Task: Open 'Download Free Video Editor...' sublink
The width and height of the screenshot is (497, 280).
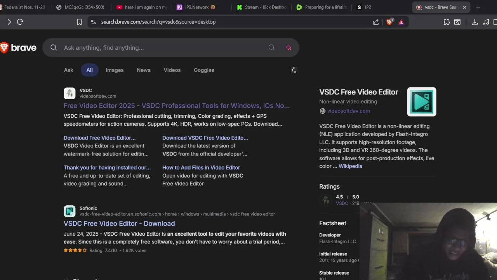Action: tap(99, 138)
